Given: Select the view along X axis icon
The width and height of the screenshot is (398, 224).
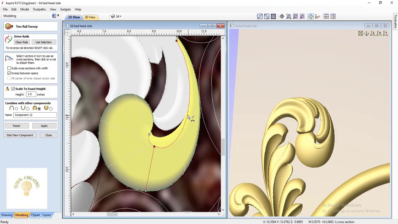Looking at the screenshot, I should coord(379,33).
